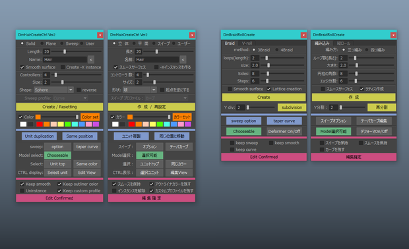Select Plane radio button
This screenshot has width=409, height=249.
tap(42, 43)
